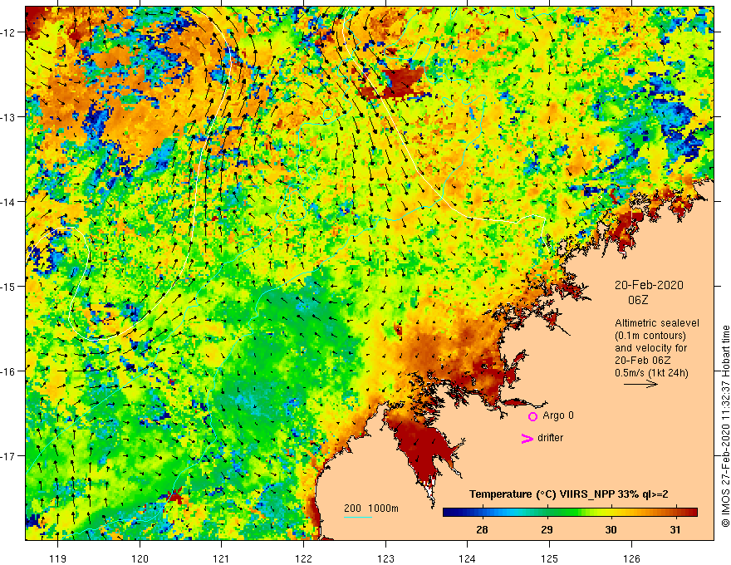Click the cyan bathymetry legend line under 200
Viewport: 731px width, 565px height.
357,517
